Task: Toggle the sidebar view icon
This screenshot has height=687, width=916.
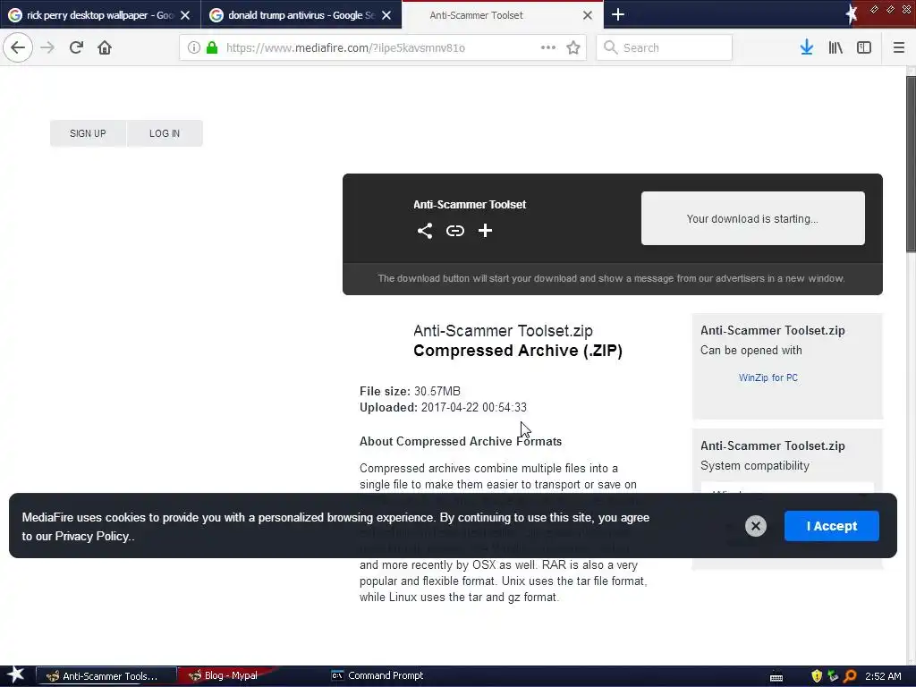Action: (864, 48)
